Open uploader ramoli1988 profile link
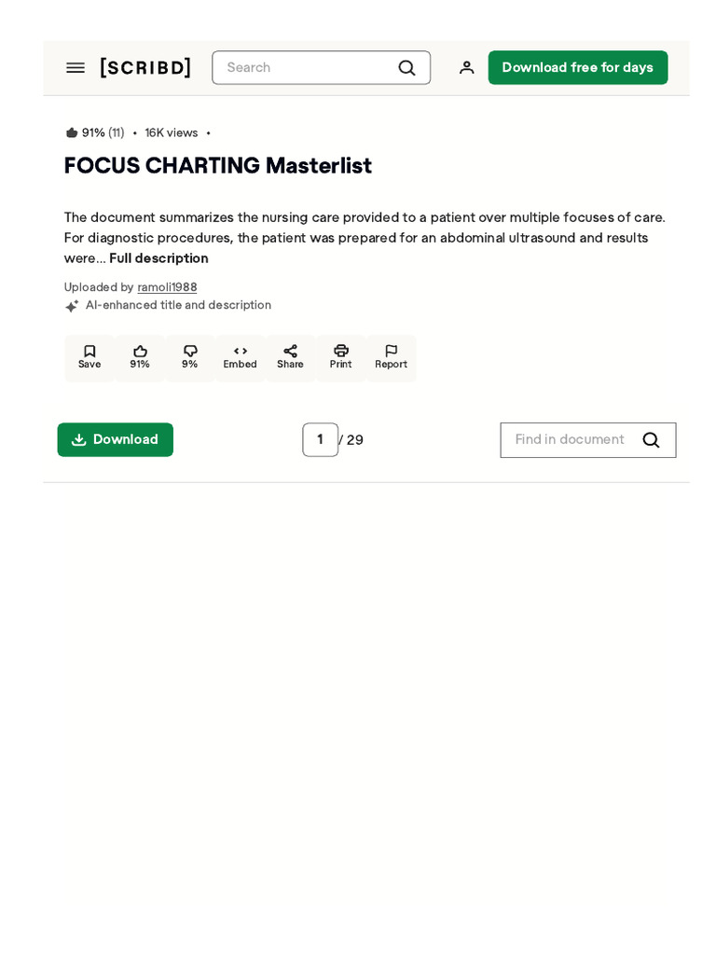The image size is (716, 955). [x=167, y=287]
